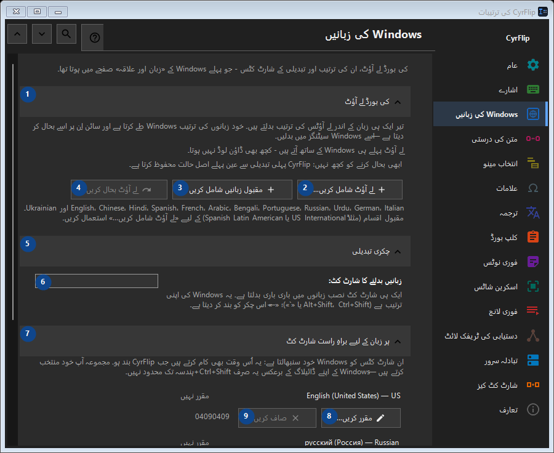Image resolution: width=554 pixels, height=453 pixels.
Task: Click English (United States) — US label
Action: [353, 396]
